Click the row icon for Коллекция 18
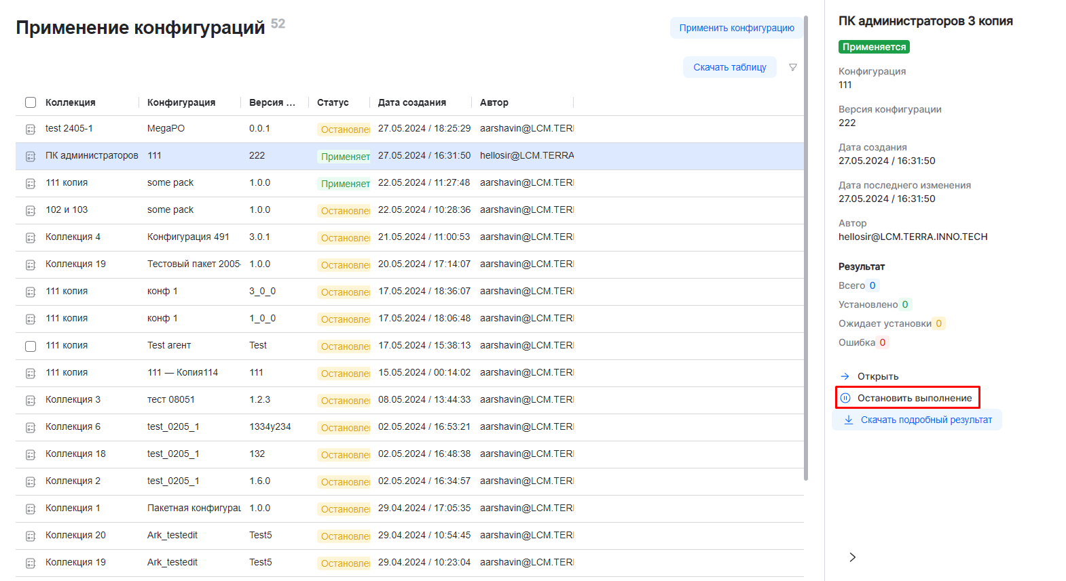Screen dimensions: 1066x581 point(31,454)
